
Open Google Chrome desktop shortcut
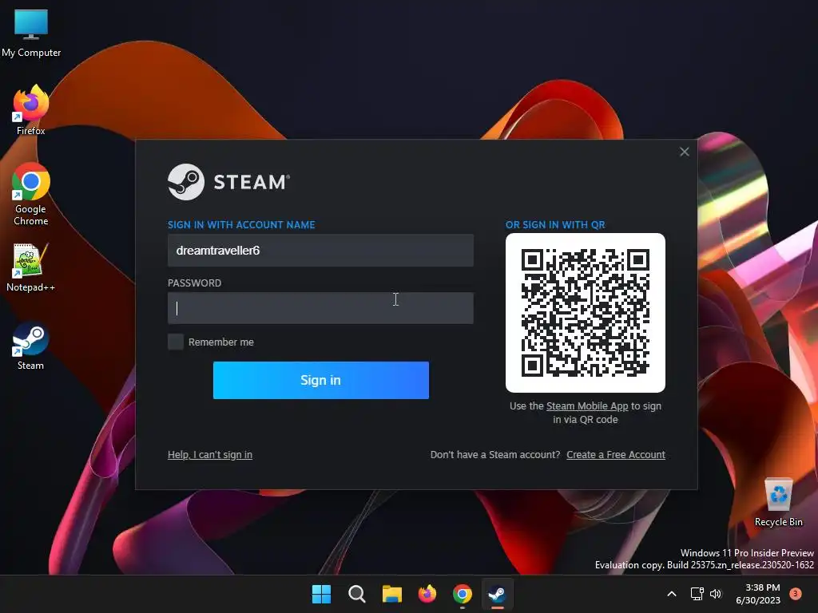(31, 194)
